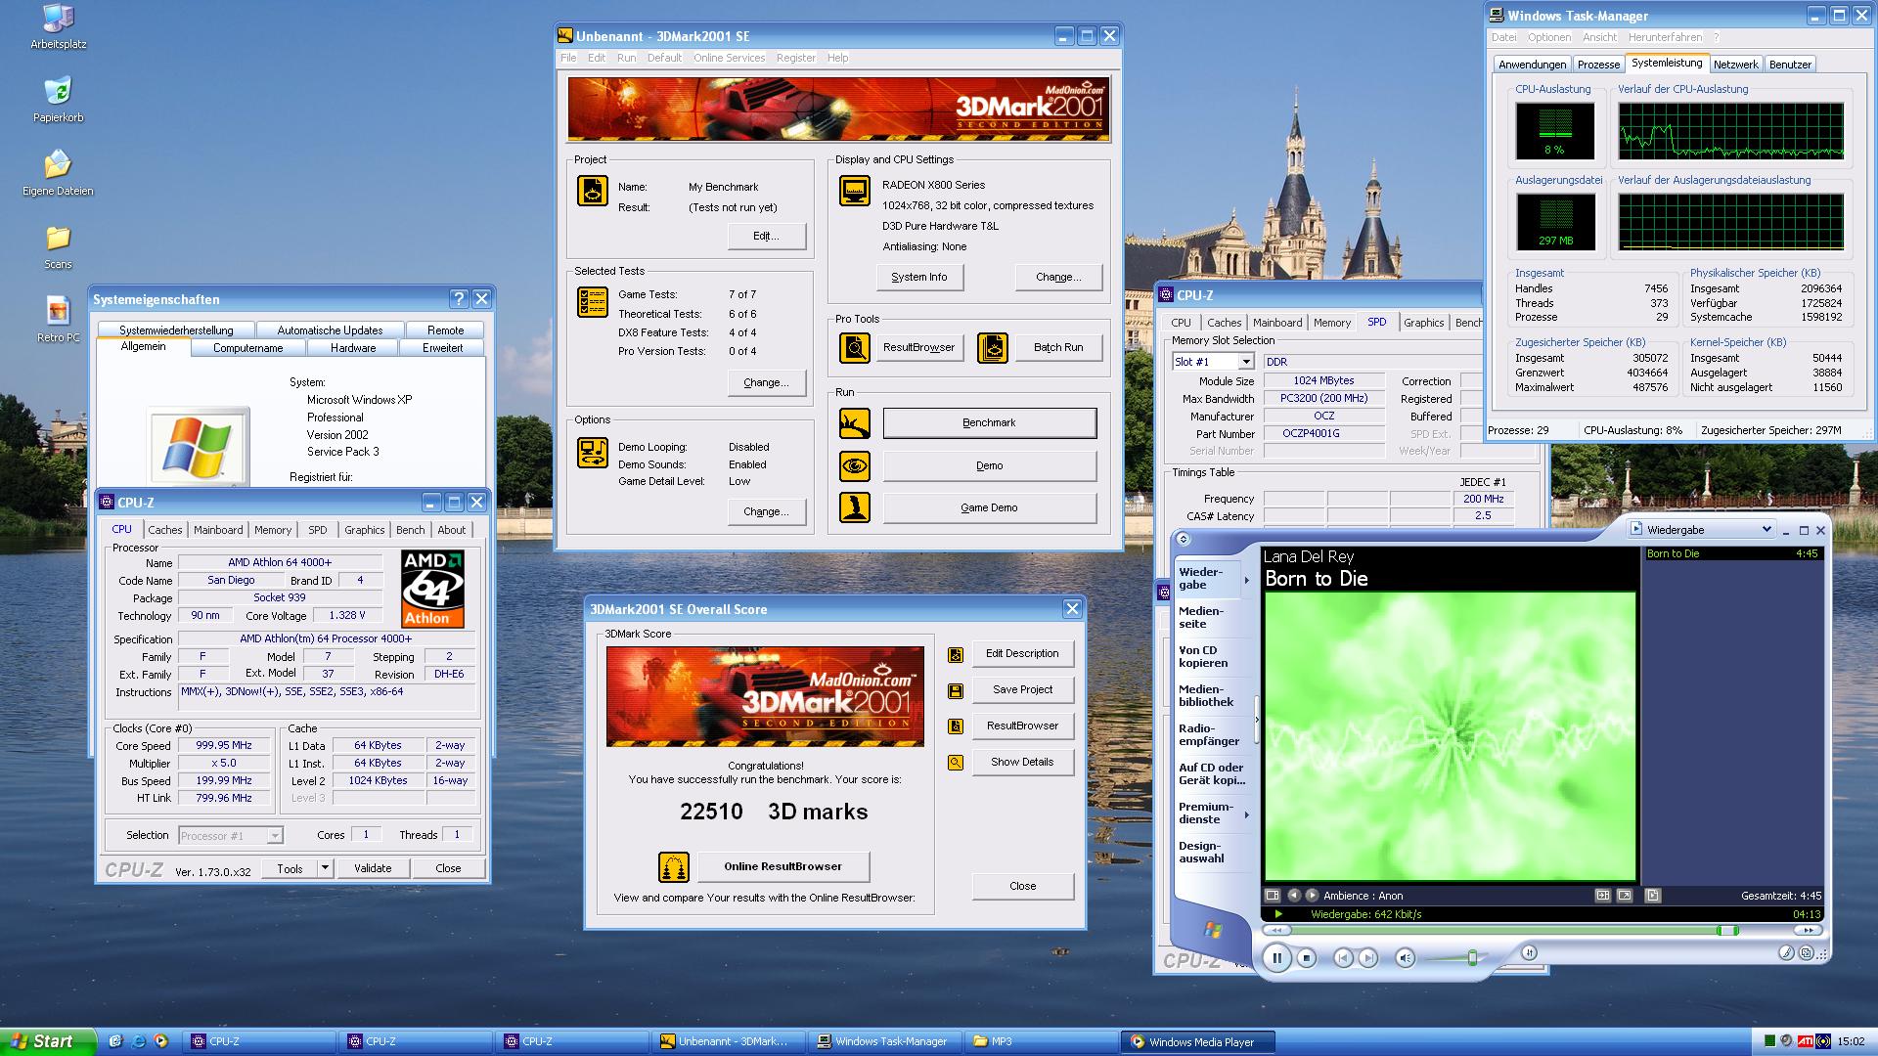Click Show Details in Overall Score dialog

[x=1022, y=762]
